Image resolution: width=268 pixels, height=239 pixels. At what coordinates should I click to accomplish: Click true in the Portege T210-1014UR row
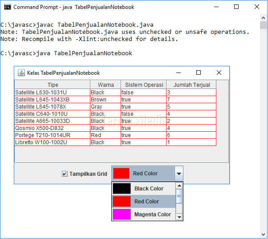[143, 135]
